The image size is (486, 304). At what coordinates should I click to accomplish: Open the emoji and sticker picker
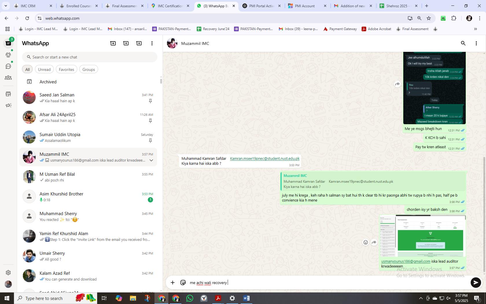pos(183,283)
